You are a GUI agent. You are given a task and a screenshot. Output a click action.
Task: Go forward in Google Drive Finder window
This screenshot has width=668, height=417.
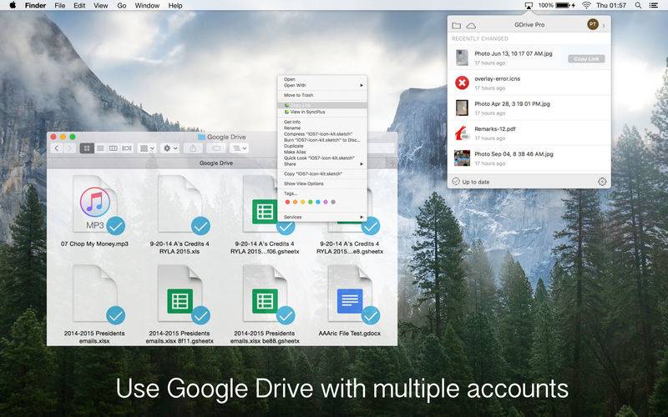70,148
